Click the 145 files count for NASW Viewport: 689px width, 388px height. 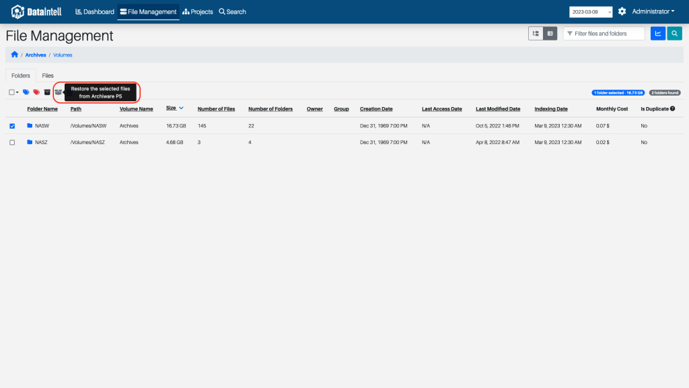click(202, 126)
